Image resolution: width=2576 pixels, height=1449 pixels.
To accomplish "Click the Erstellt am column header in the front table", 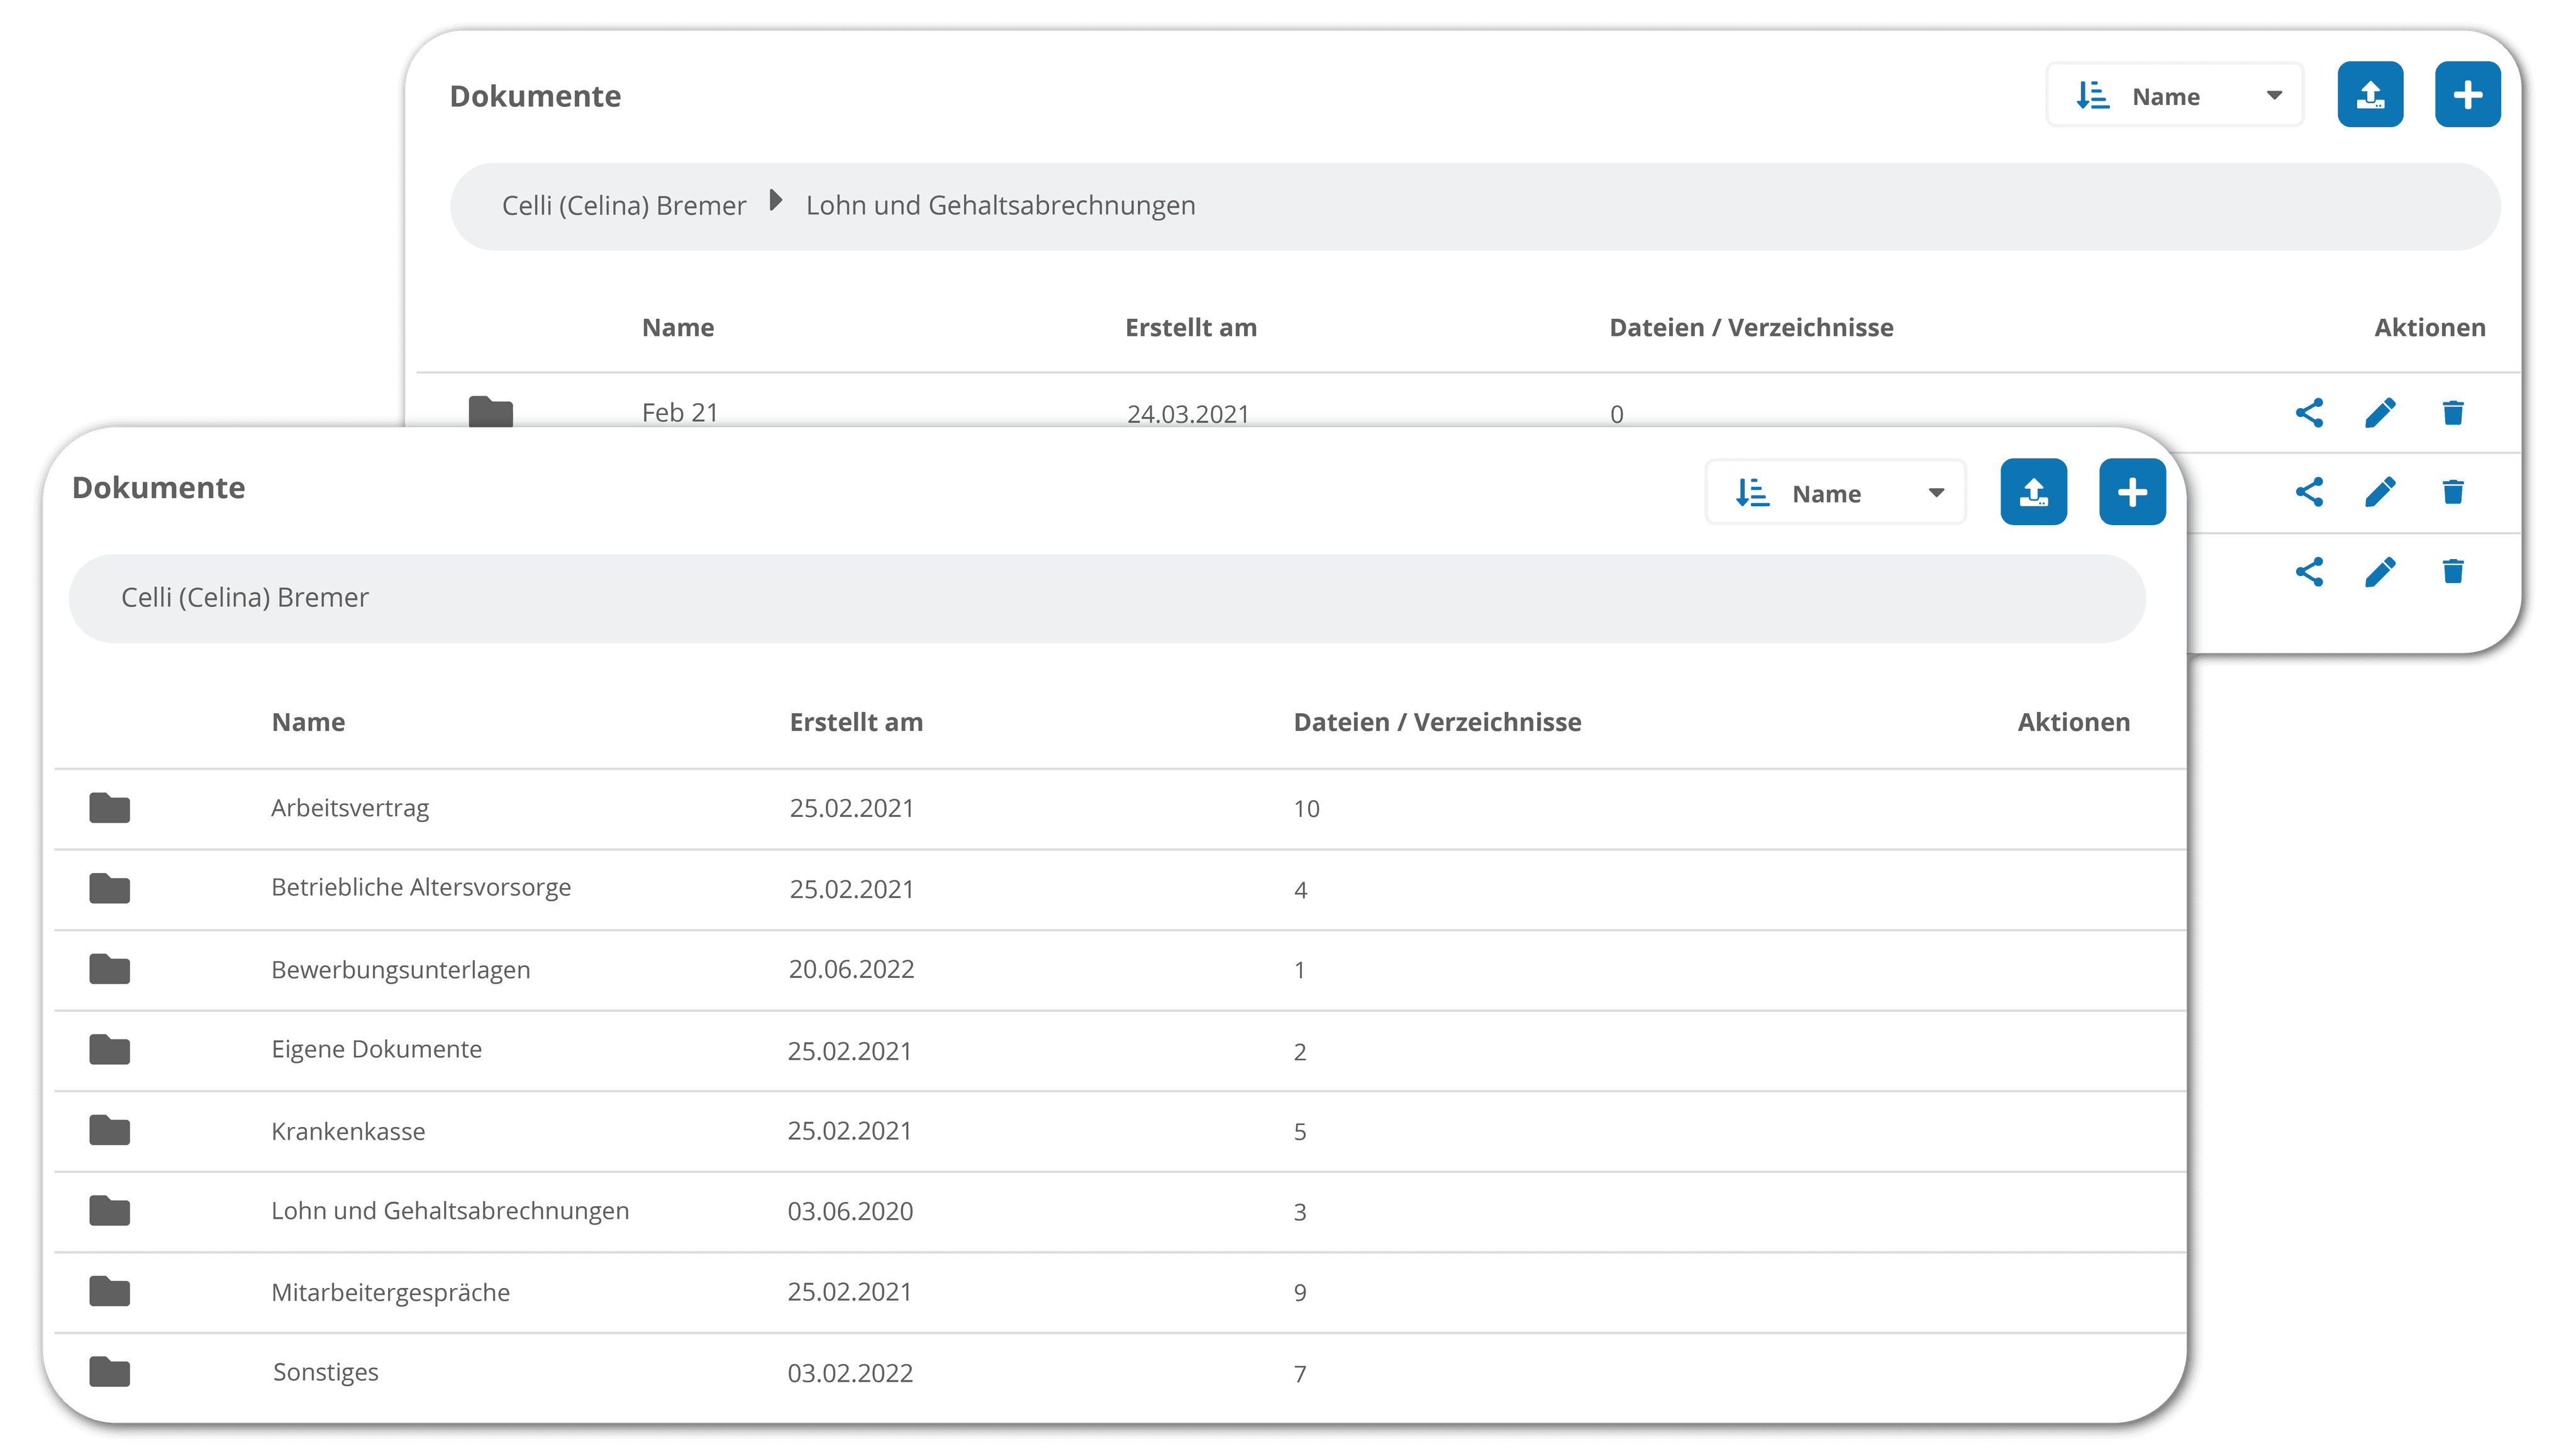I will coord(856,722).
